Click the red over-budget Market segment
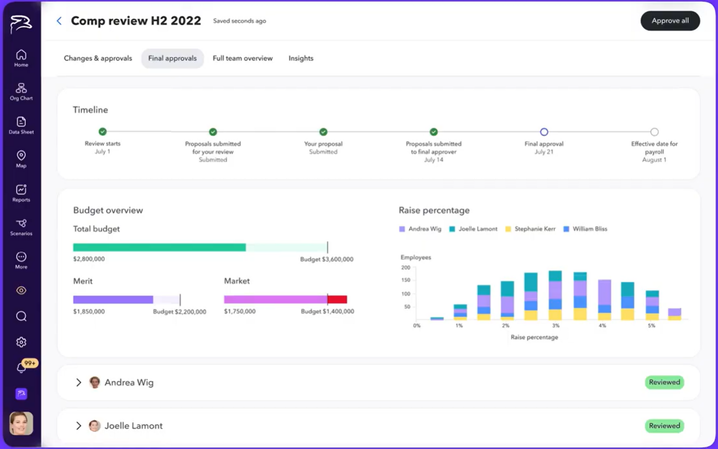The width and height of the screenshot is (718, 449). pos(337,300)
